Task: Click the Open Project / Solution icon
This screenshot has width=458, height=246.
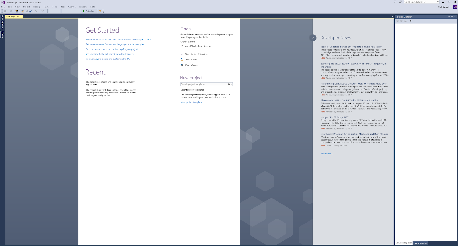Action: coord(182,54)
